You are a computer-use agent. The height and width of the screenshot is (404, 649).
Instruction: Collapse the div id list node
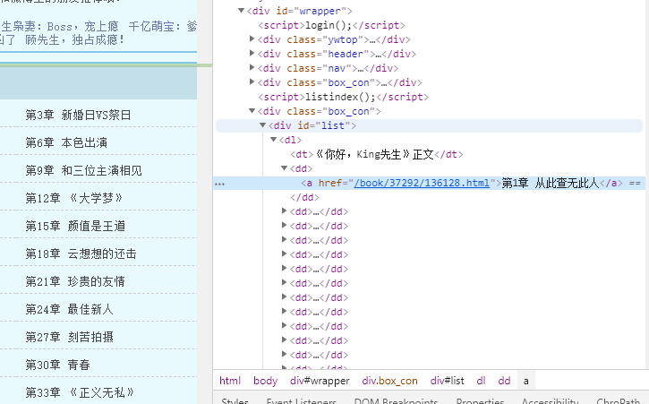pos(263,125)
